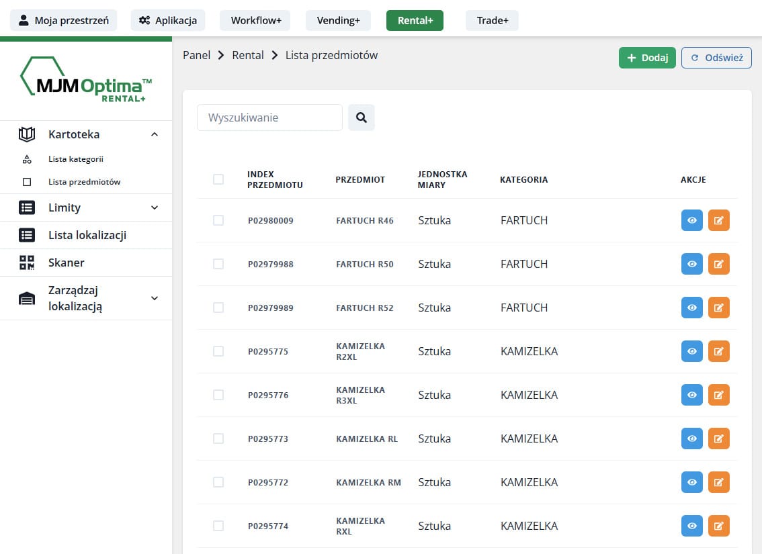
Task: Open Lista kategorii in the sidebar
Action: 75,159
